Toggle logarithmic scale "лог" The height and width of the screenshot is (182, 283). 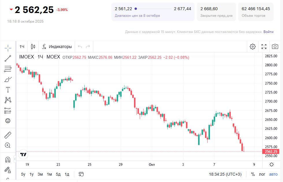coord(262,174)
